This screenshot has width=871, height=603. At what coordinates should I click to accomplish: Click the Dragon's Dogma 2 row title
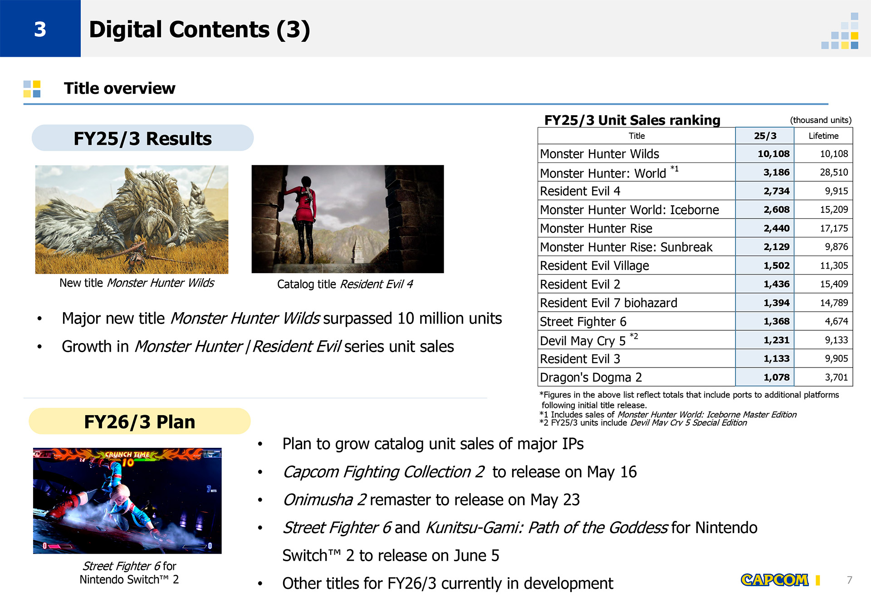coord(591,377)
